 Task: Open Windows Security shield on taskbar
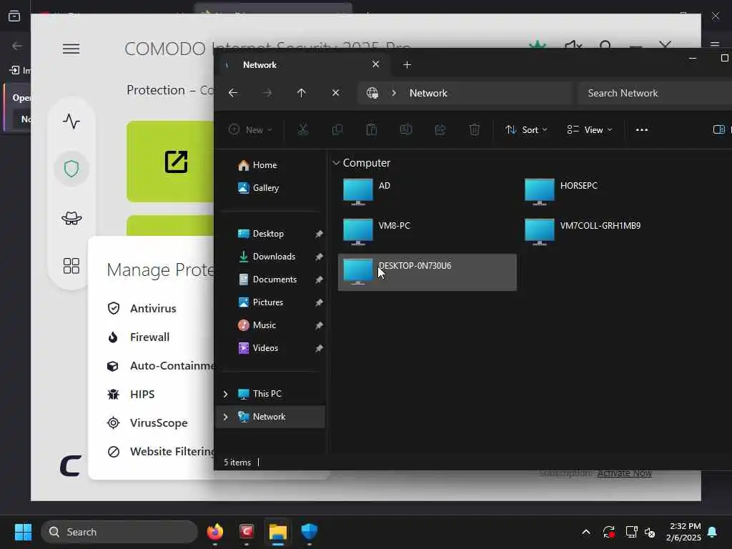pos(309,532)
